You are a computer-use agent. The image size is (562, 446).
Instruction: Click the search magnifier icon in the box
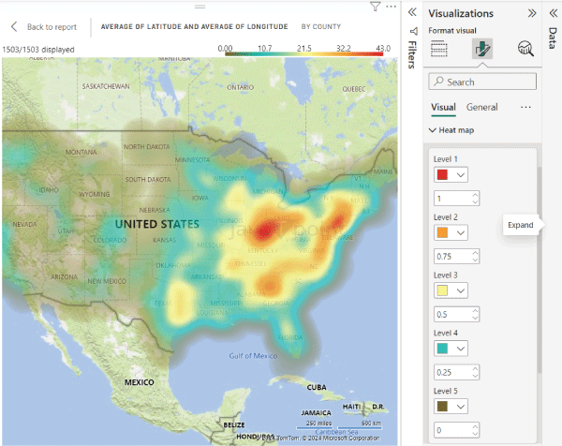point(438,82)
